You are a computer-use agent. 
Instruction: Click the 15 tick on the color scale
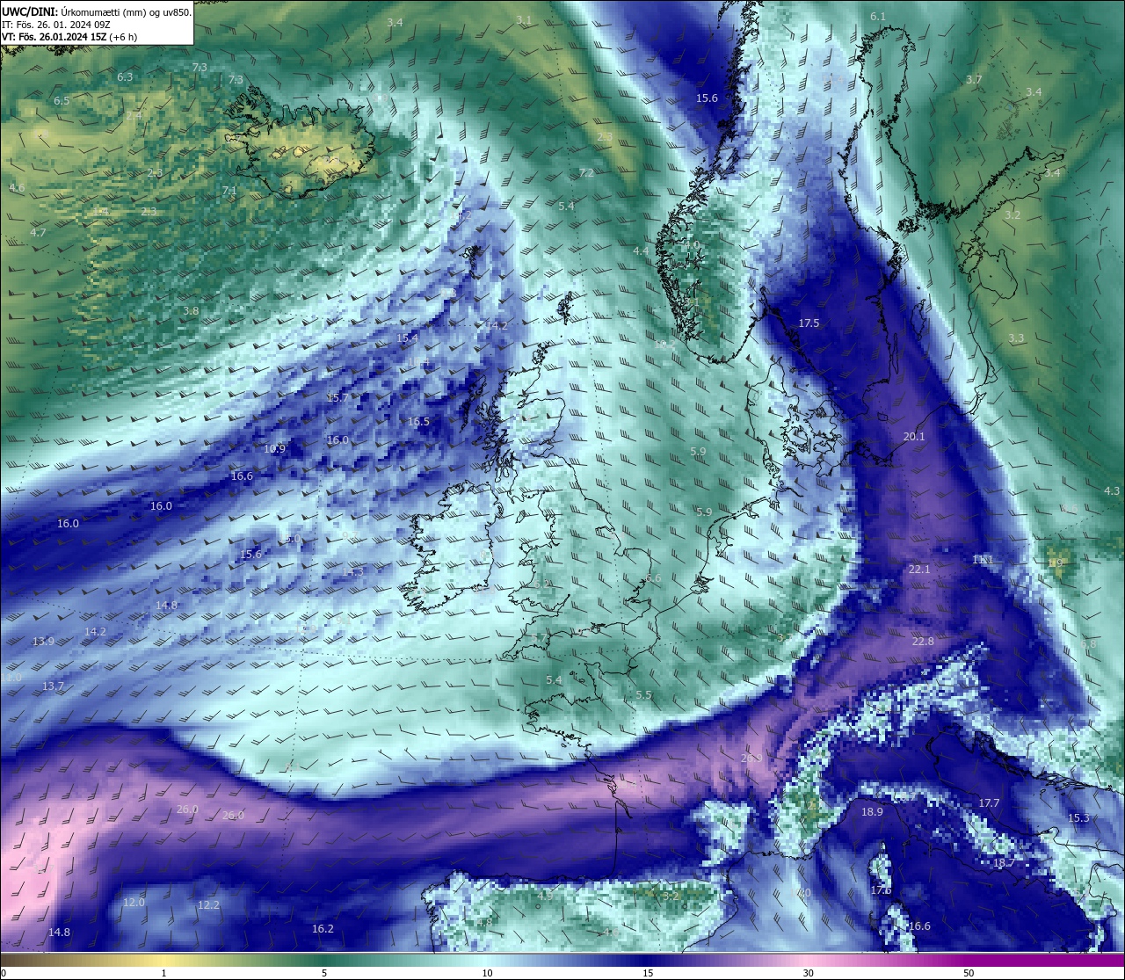click(x=648, y=973)
